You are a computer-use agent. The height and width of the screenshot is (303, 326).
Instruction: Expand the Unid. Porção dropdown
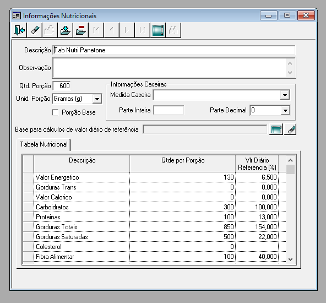97,99
